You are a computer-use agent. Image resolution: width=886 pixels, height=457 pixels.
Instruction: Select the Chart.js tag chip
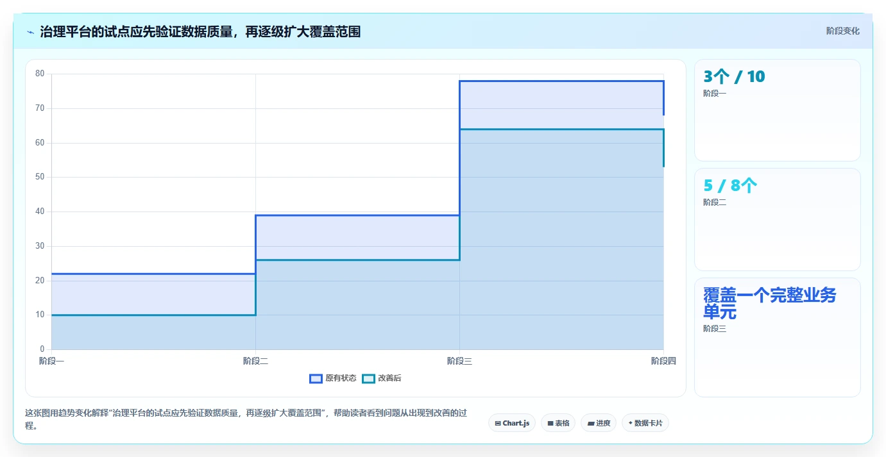(512, 423)
